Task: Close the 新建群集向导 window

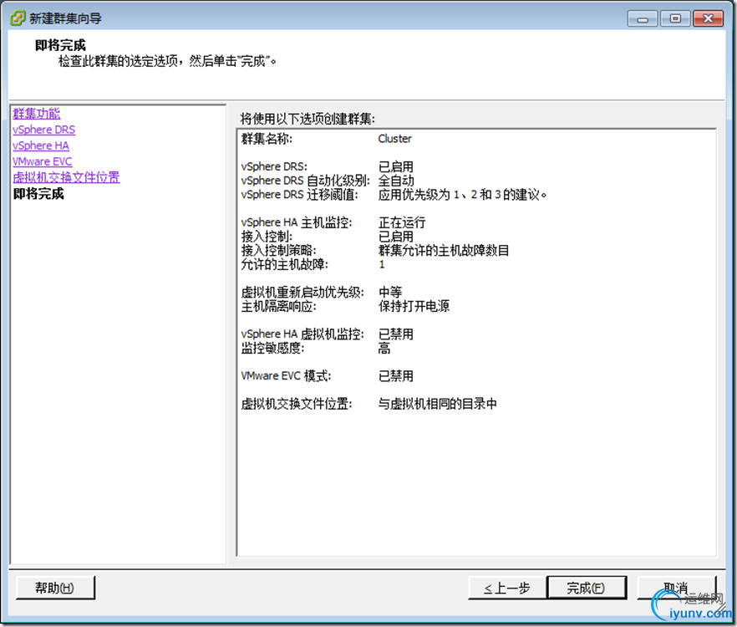Action: click(x=709, y=18)
